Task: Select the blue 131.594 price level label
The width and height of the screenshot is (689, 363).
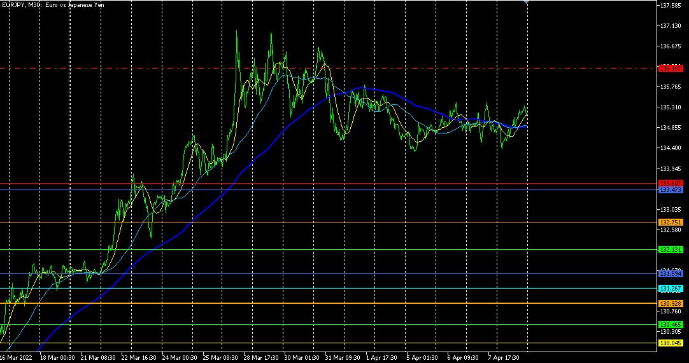Action: (x=671, y=274)
